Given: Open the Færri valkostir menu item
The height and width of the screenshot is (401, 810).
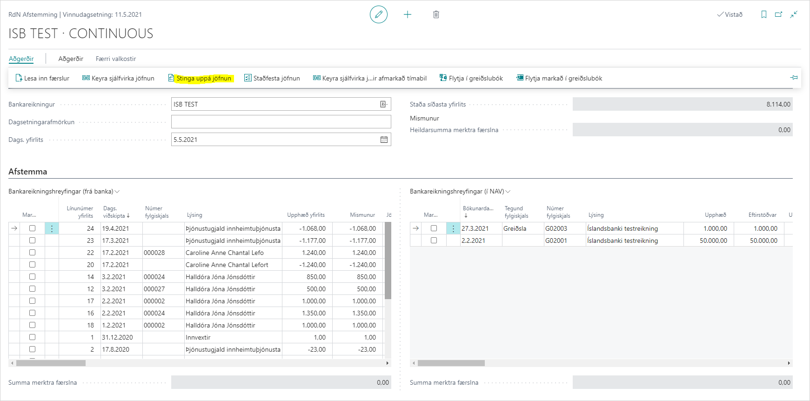Looking at the screenshot, I should coord(116,59).
